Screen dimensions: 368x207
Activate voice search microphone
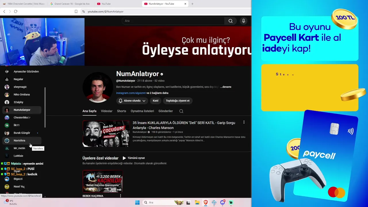point(244,21)
